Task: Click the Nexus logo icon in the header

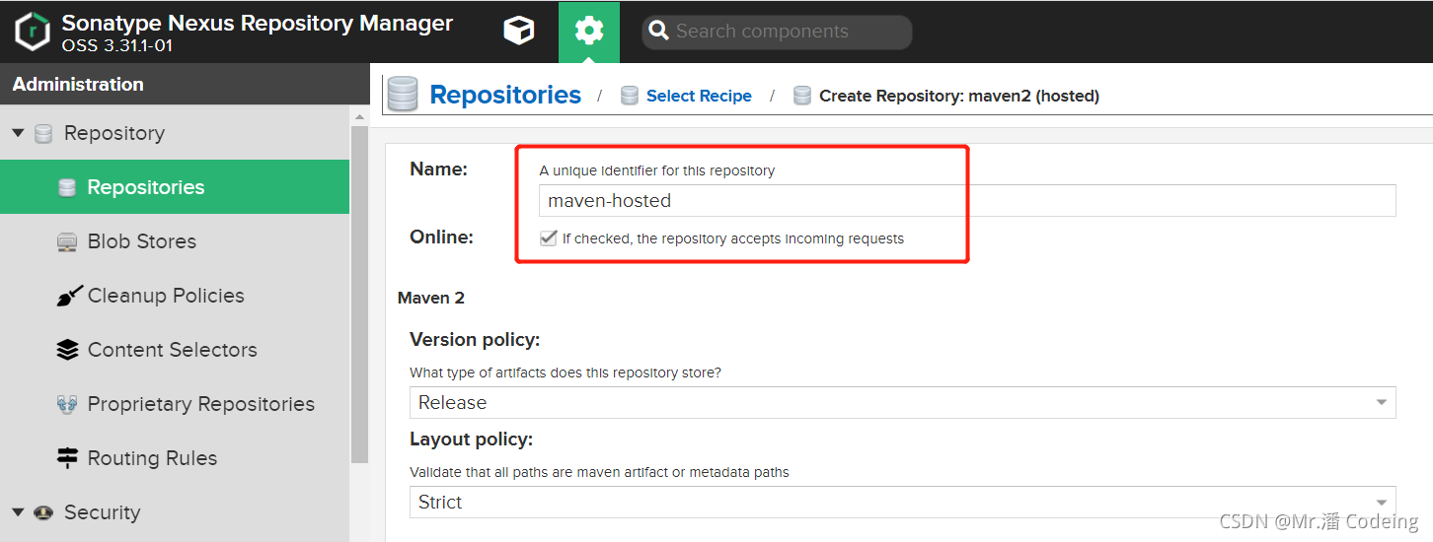Action: (x=33, y=32)
